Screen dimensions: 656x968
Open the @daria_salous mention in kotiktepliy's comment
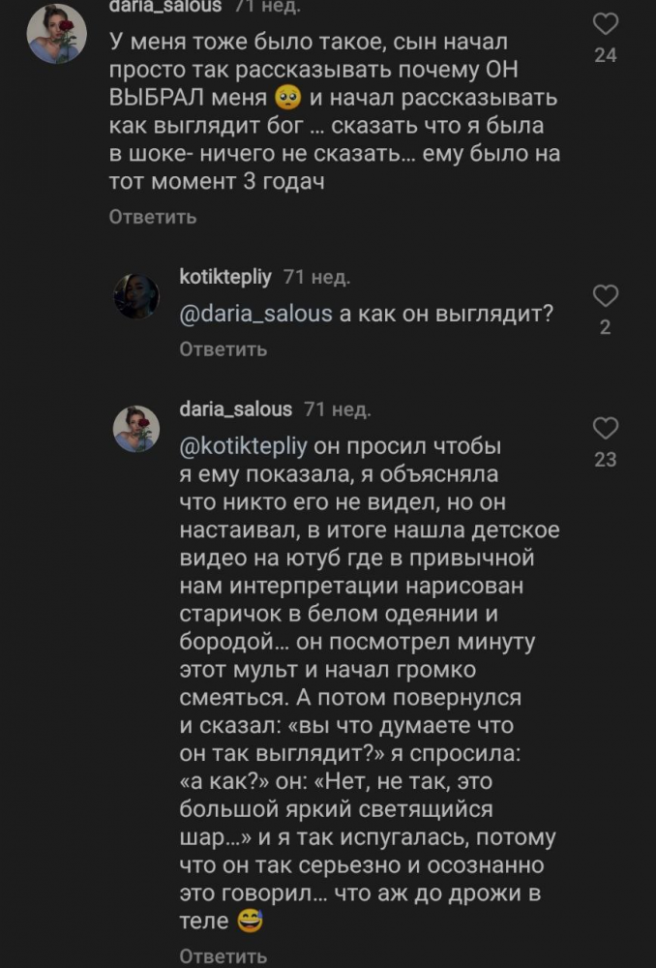click(244, 317)
